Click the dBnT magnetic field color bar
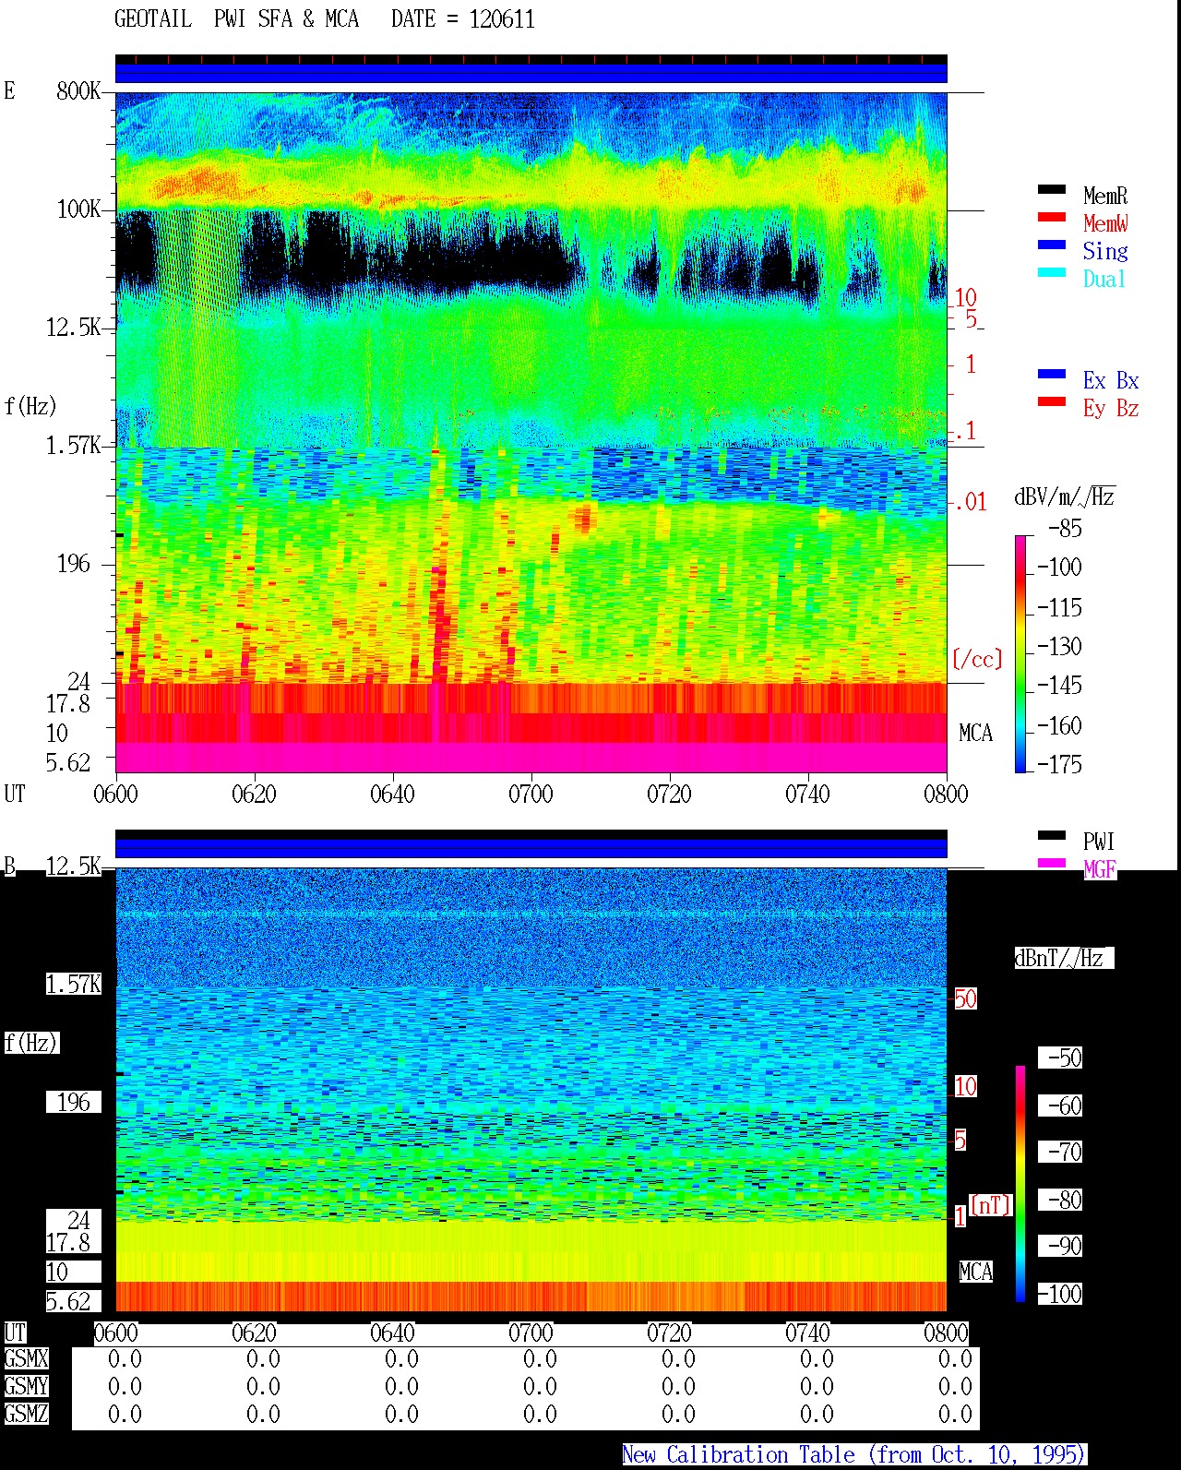1181x1470 pixels. point(1020,1184)
